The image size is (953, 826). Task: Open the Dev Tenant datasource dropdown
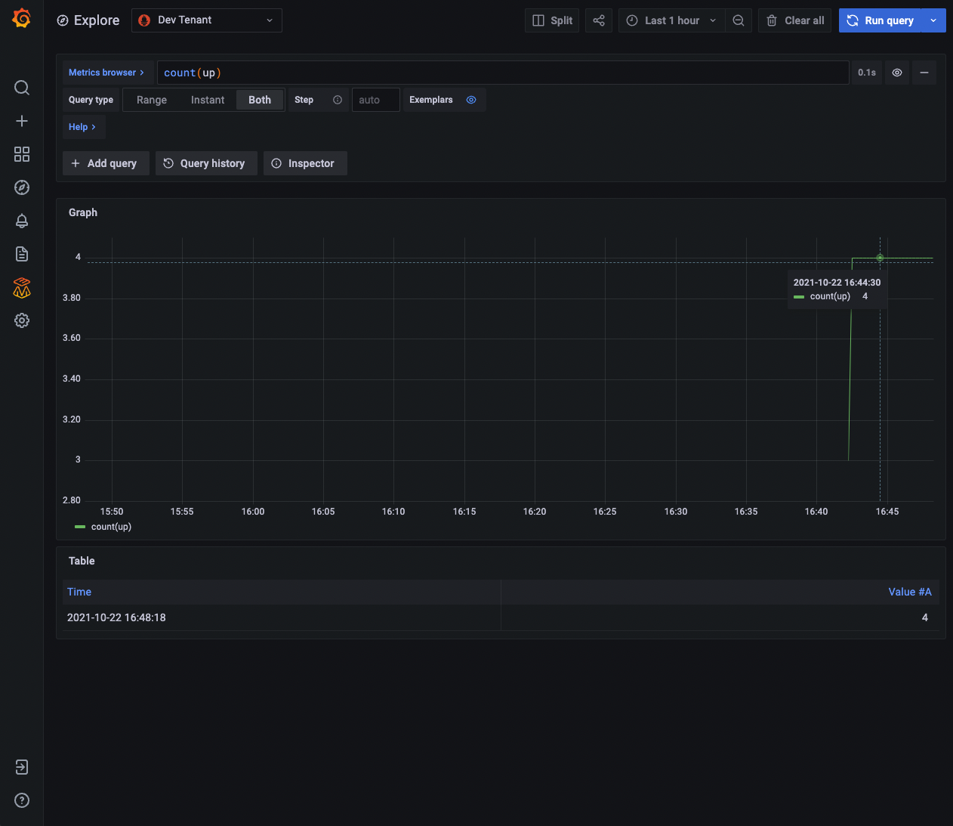click(206, 20)
